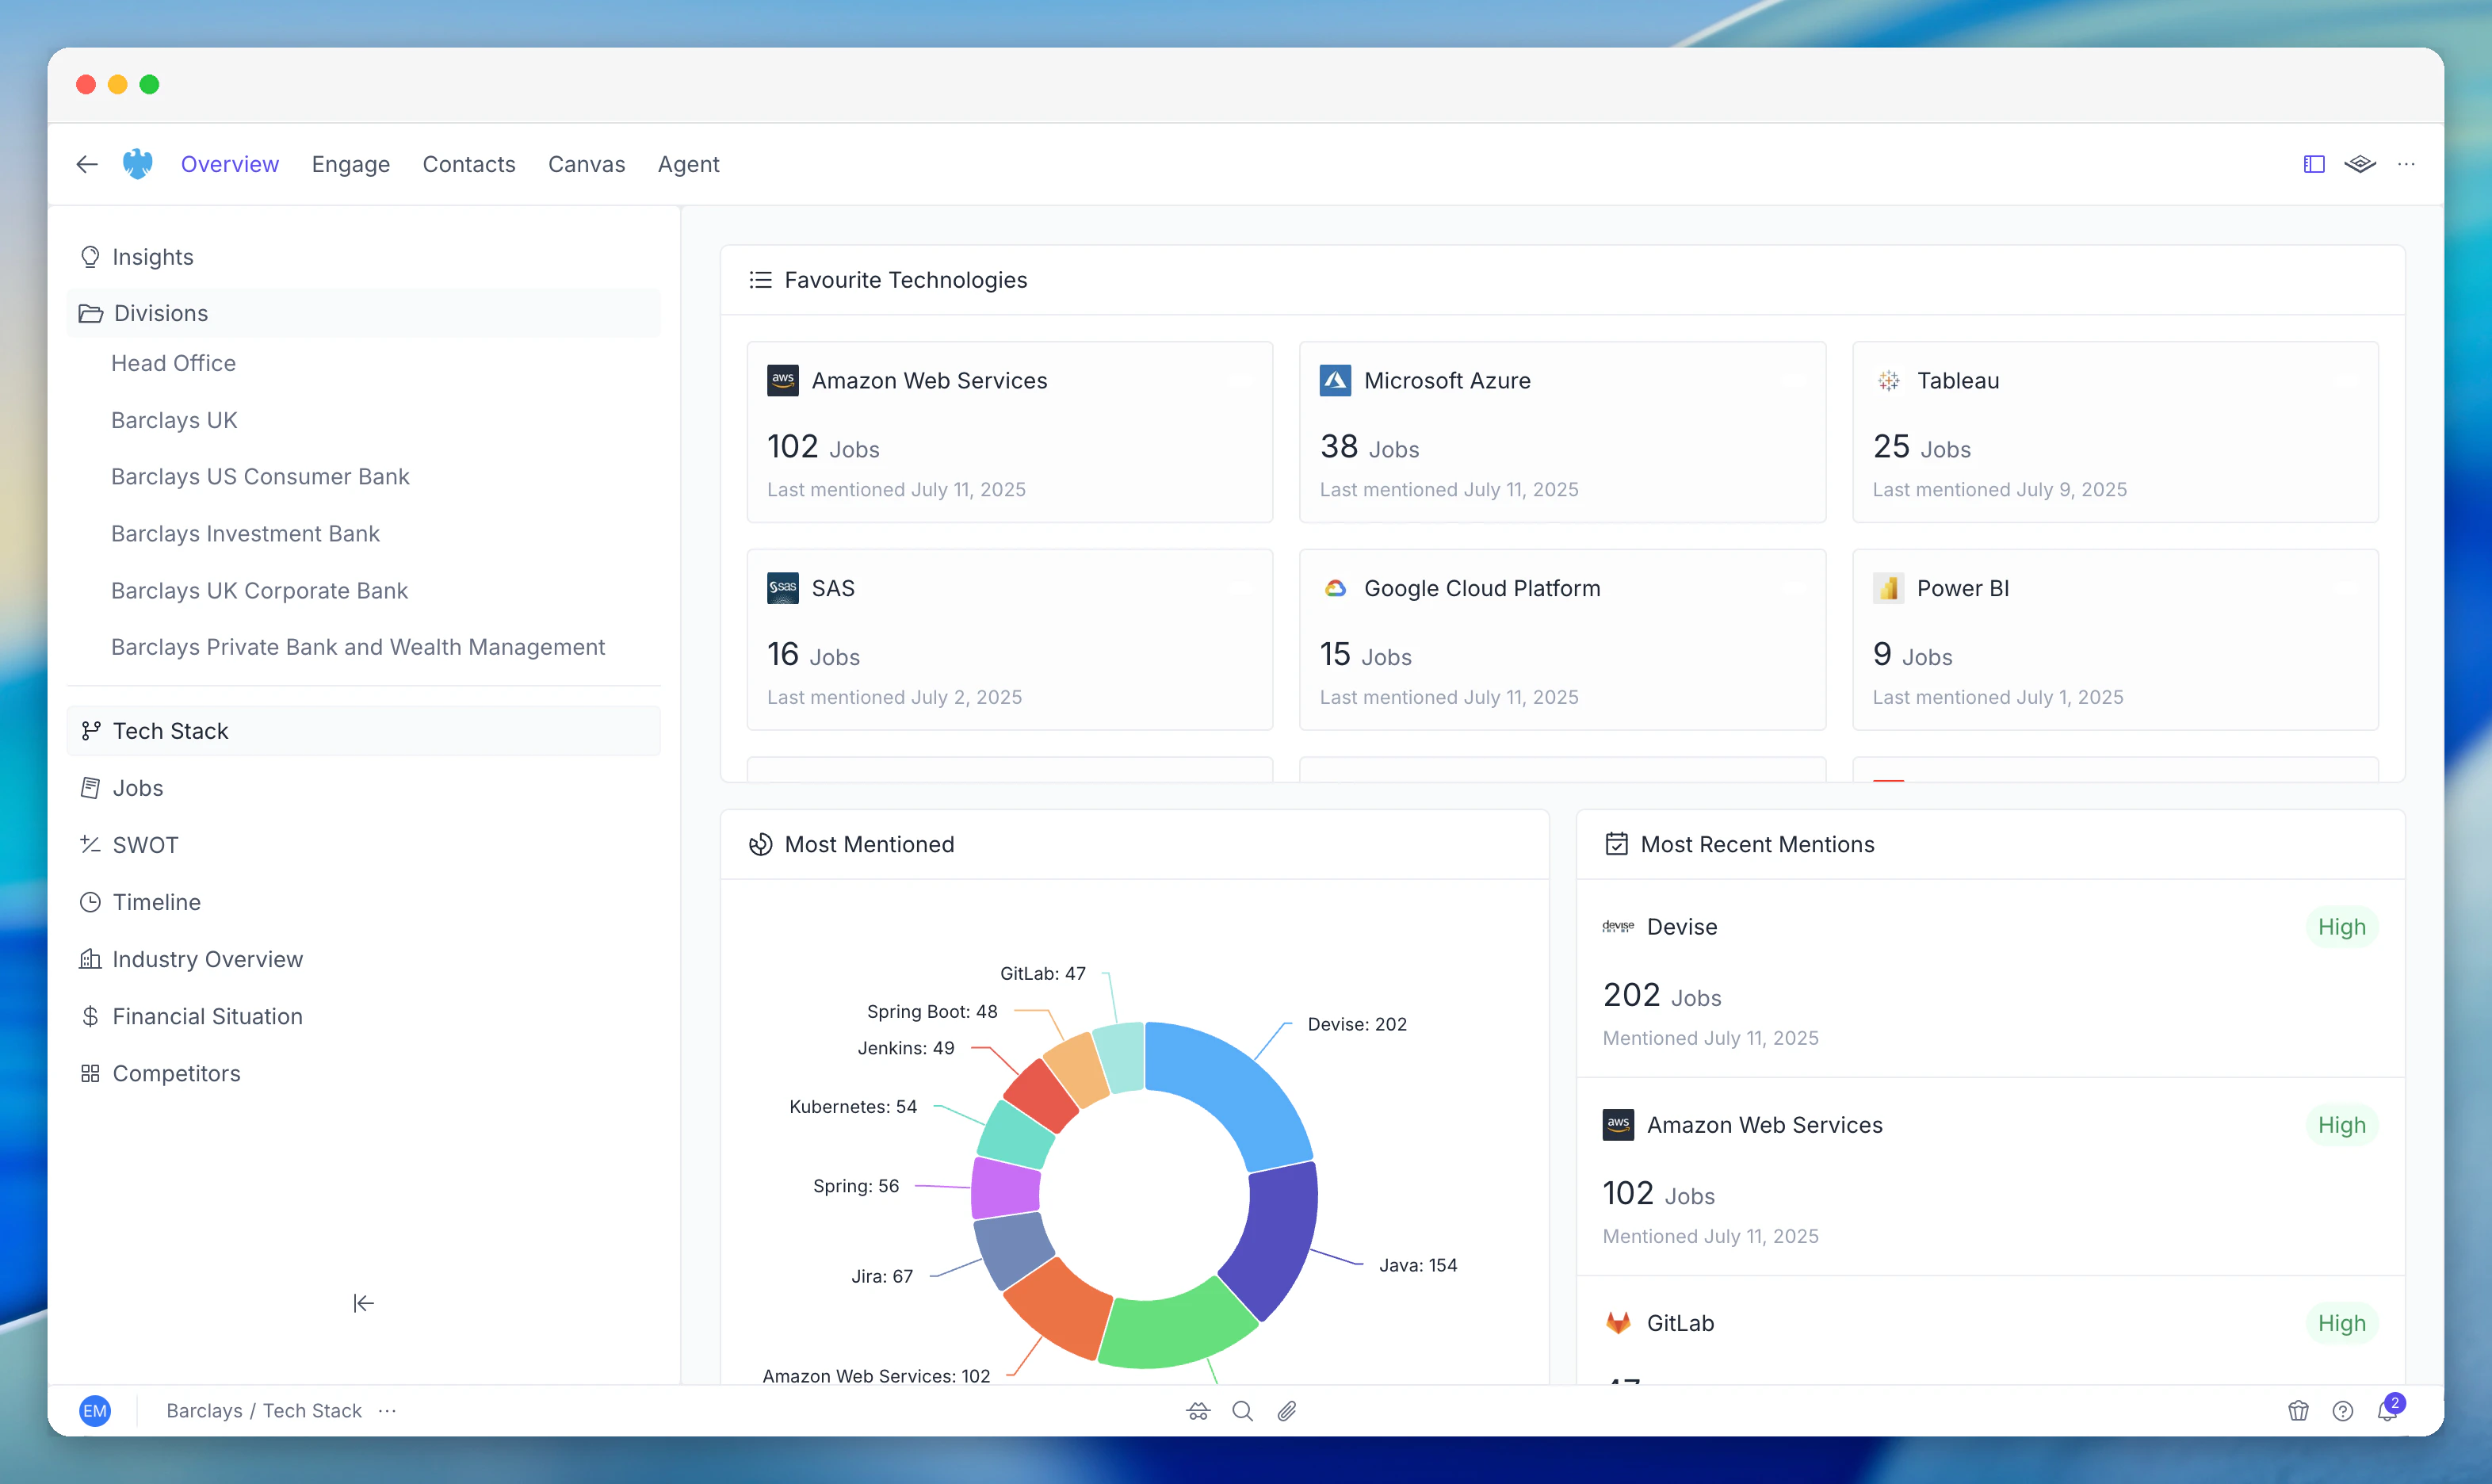This screenshot has height=1484, width=2492.
Task: Open the Tableau technology card
Action: click(2116, 432)
